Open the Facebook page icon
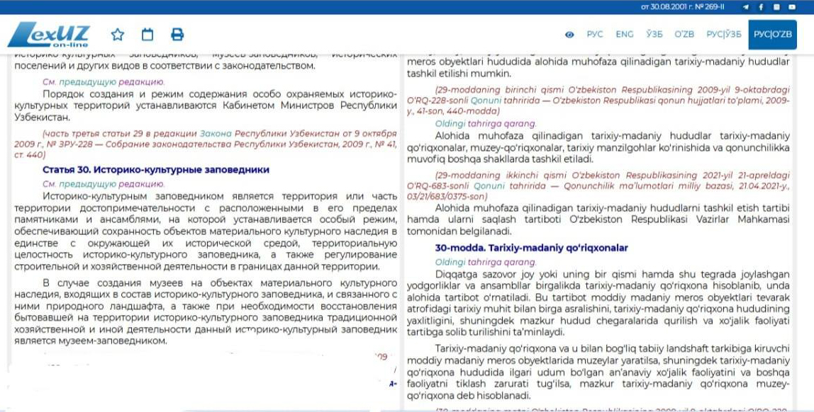 pyautogui.click(x=761, y=7)
